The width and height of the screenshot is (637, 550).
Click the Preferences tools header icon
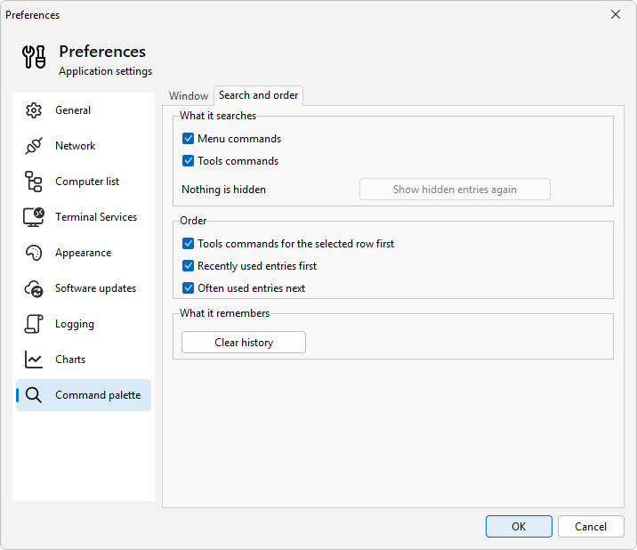pyautogui.click(x=34, y=57)
